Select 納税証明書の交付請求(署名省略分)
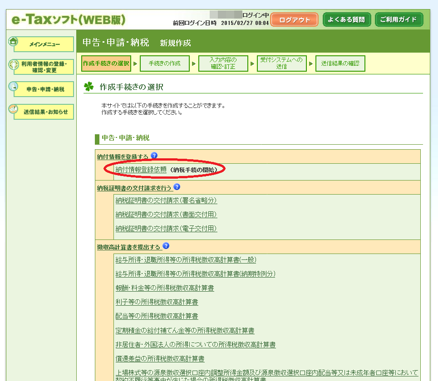 166,200
